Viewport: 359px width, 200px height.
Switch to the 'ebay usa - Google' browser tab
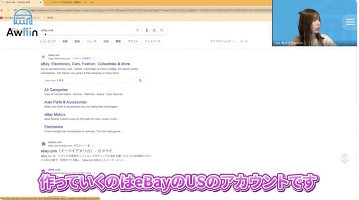[x=21, y=2]
